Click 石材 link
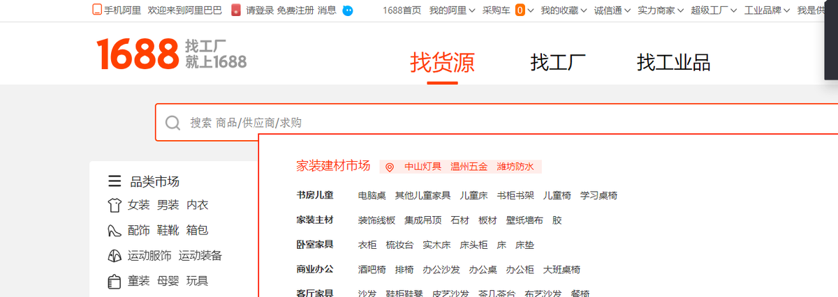 [x=460, y=220]
